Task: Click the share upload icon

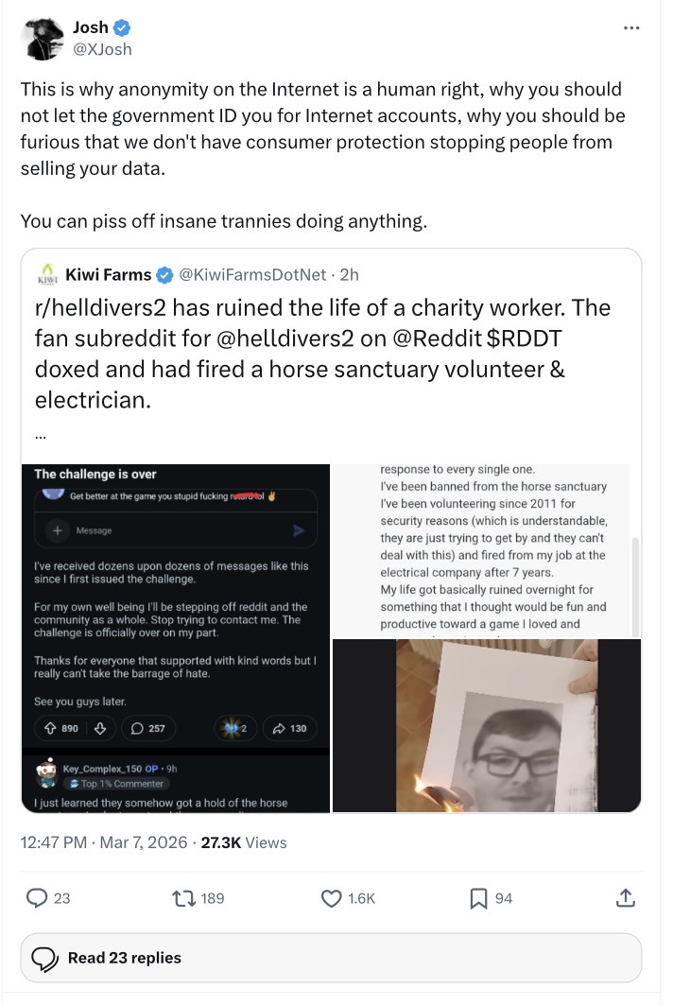Action: coord(625,898)
